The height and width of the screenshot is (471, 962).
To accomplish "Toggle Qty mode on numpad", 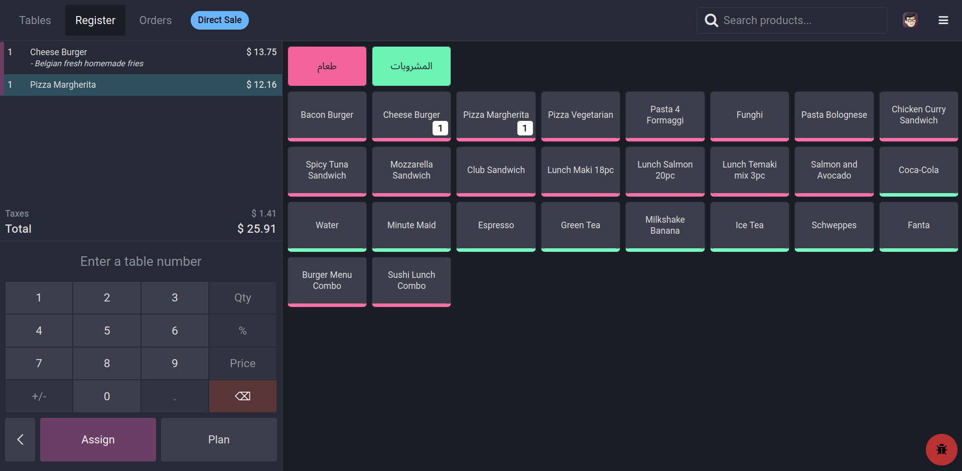I will coord(242,298).
